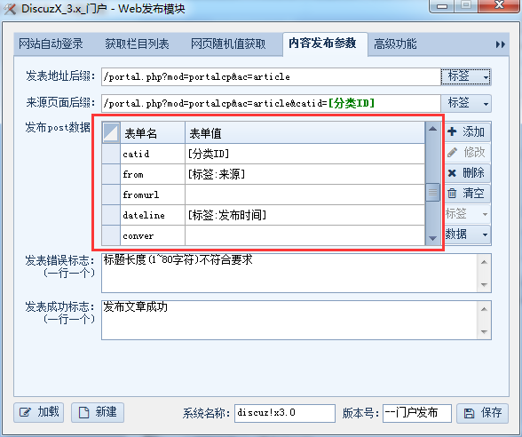Click the 网页随机值获取 tab
Image resolution: width=522 pixels, height=437 pixels.
click(228, 44)
